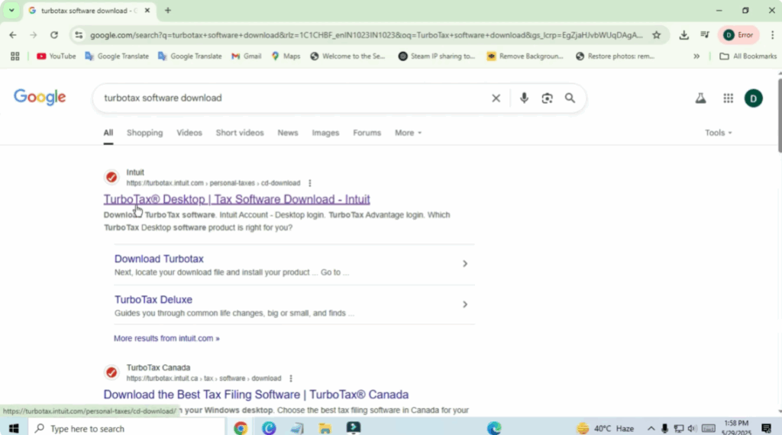Image resolution: width=782 pixels, height=435 pixels.
Task: Open the taskbar volume icon
Action: [x=691, y=429]
